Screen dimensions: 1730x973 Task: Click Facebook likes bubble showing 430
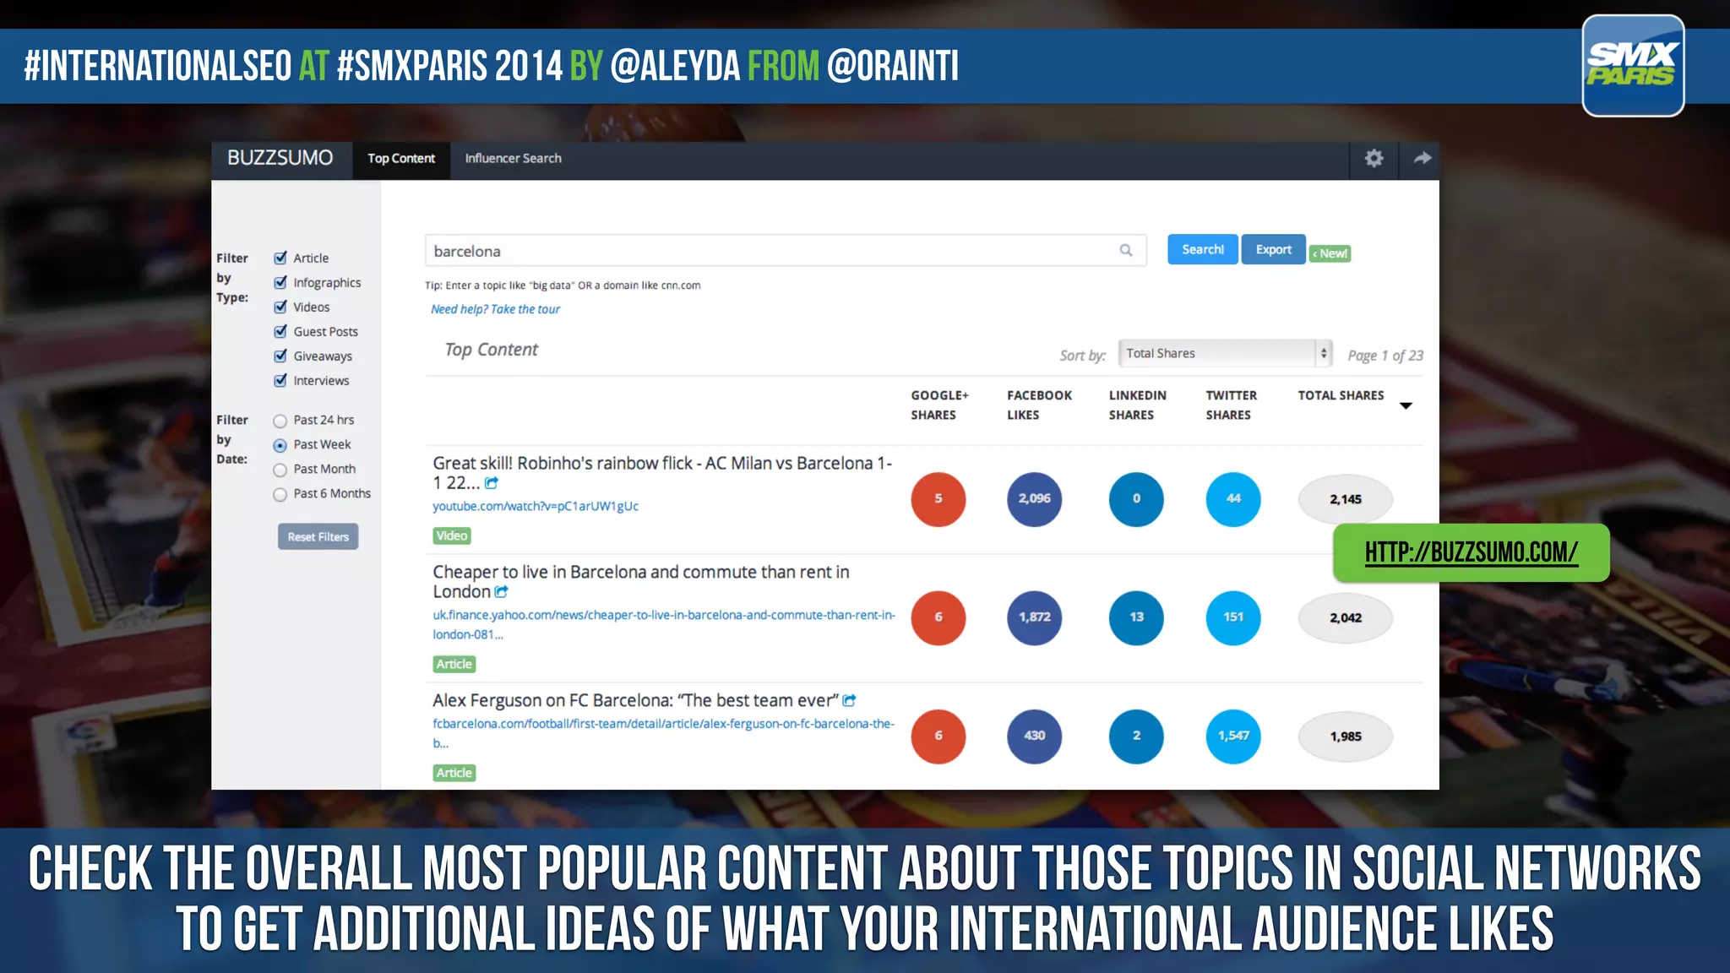point(1034,736)
